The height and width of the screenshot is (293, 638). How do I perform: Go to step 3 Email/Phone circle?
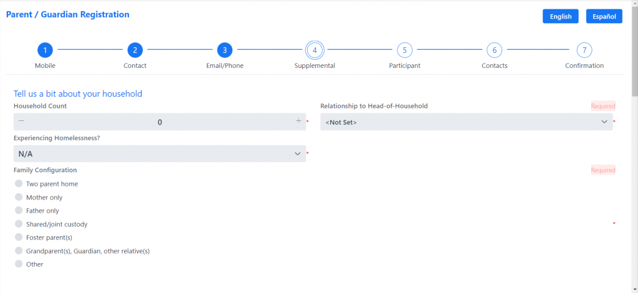point(224,50)
